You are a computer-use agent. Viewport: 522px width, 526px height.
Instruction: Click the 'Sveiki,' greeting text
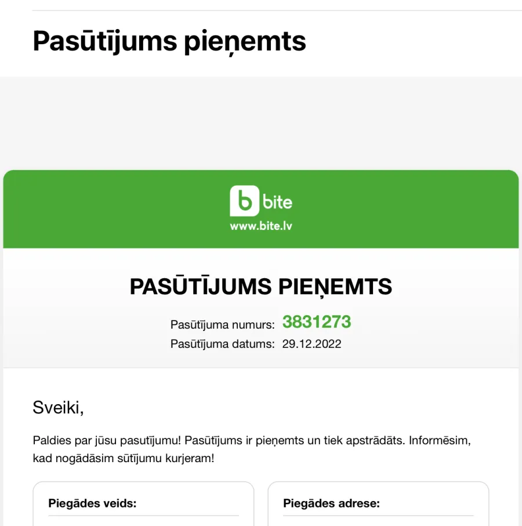pyautogui.click(x=59, y=408)
